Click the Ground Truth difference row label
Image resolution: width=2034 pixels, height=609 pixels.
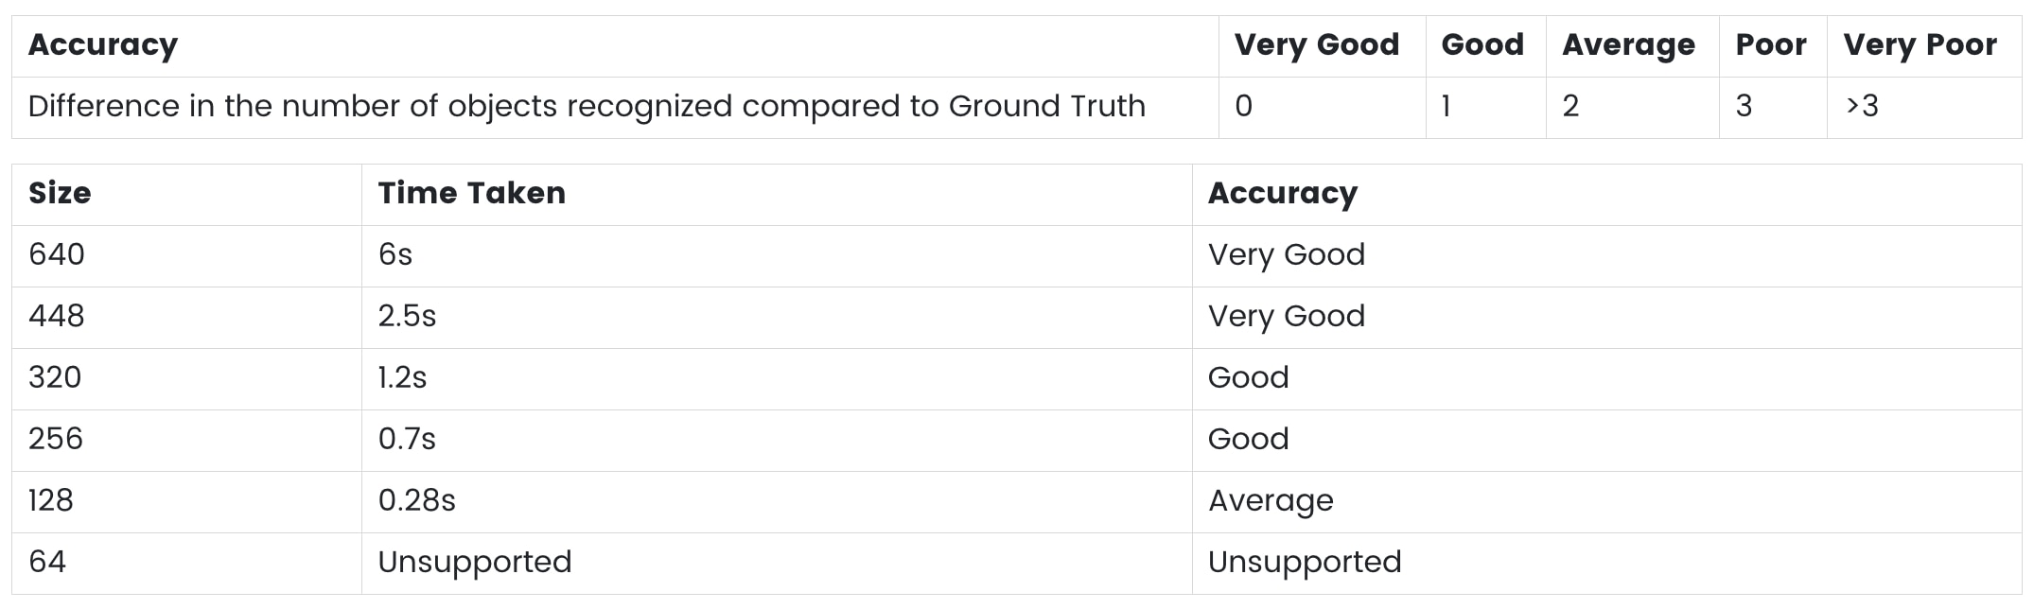tap(587, 106)
